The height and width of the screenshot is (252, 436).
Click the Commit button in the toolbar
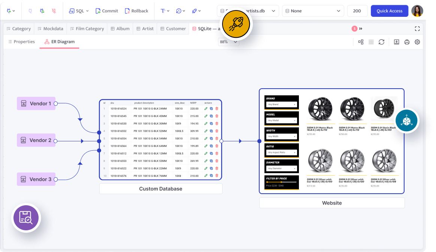click(x=107, y=11)
